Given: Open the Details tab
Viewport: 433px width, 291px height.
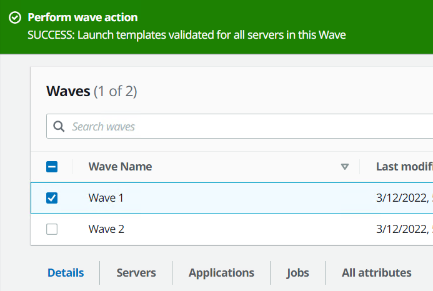Looking at the screenshot, I should click(x=66, y=273).
